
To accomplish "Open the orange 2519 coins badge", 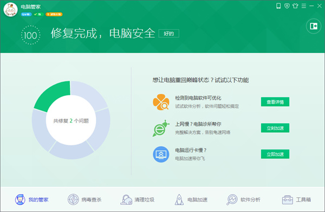I will click(54, 14).
